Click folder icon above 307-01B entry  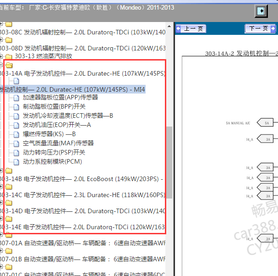tap(9, 251)
